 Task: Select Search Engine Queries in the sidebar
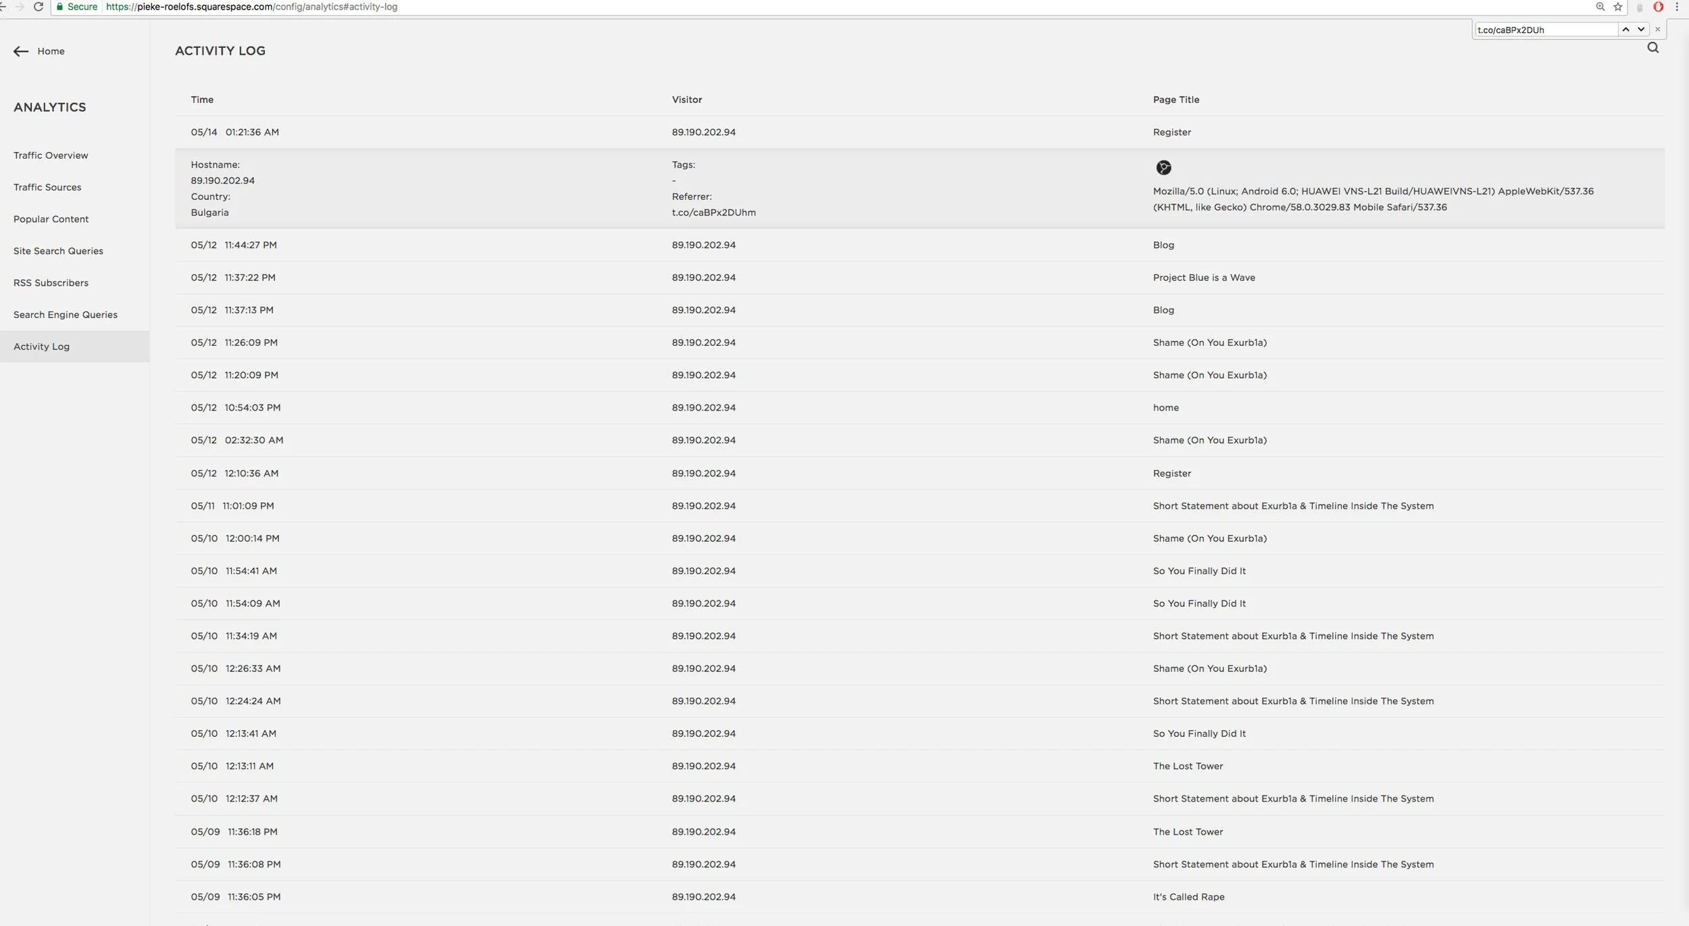coord(65,315)
